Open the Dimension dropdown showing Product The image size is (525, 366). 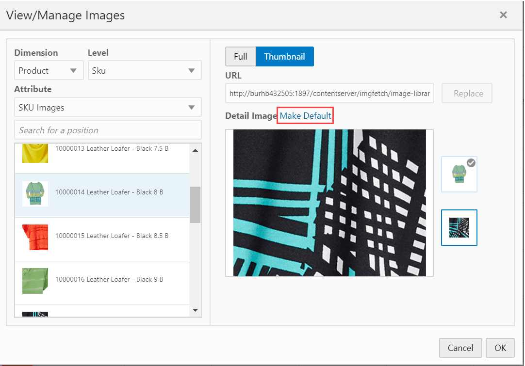(x=49, y=70)
